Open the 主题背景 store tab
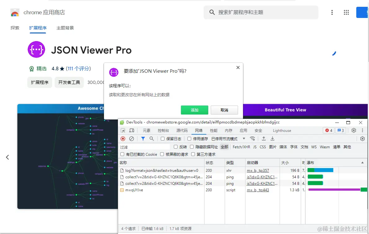This screenshot has width=369, height=234. coord(65,28)
